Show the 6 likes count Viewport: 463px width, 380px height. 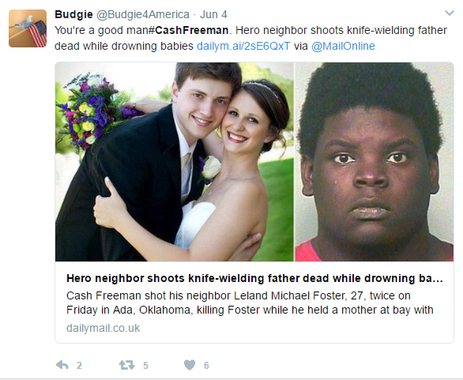click(x=206, y=366)
